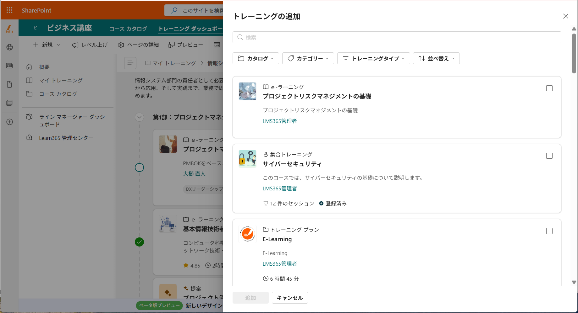Select マイ トレーニング in left navigation
Screen dimensions: 578x313
[x=61, y=80]
